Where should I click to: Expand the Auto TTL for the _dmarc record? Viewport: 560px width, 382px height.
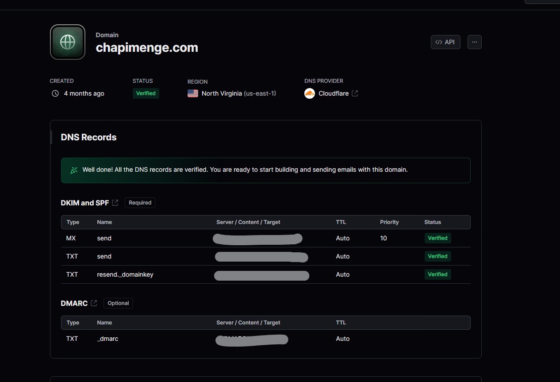pos(343,338)
